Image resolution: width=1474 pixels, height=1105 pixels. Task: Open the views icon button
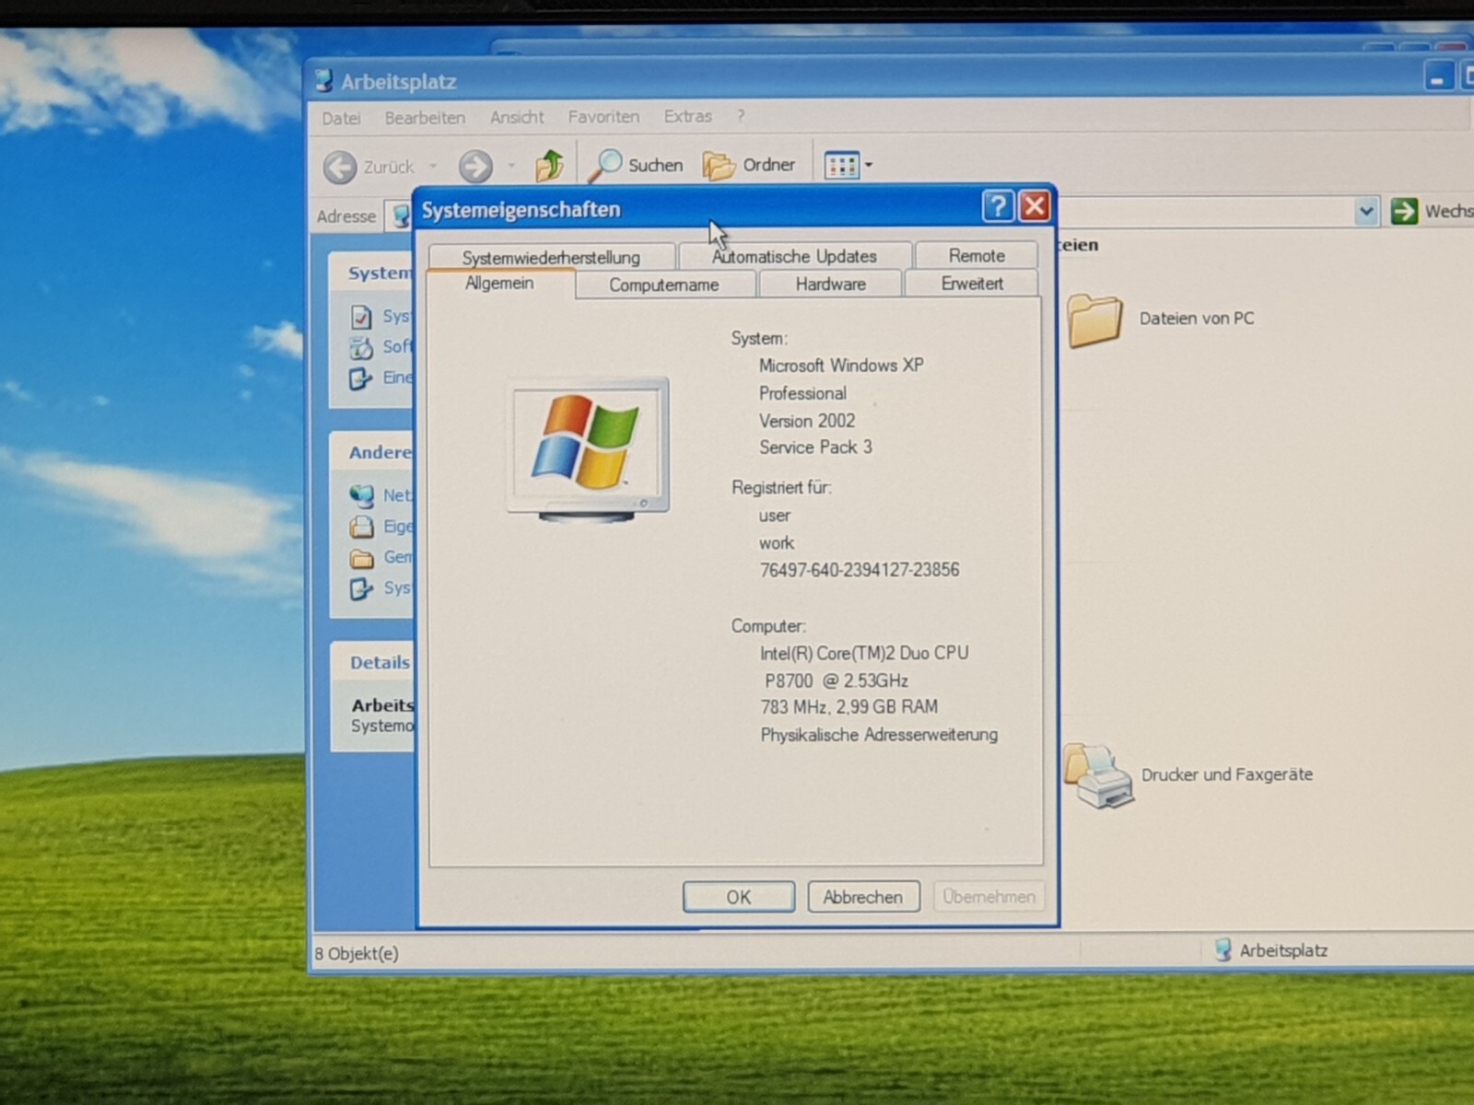[841, 166]
